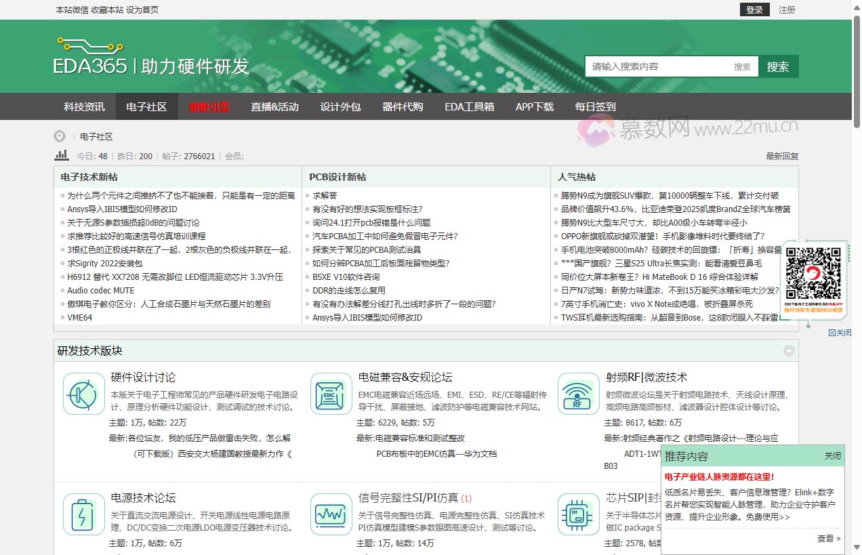Go to the EDA工具箱 menu item
Screen dimensions: 862x555
point(469,106)
